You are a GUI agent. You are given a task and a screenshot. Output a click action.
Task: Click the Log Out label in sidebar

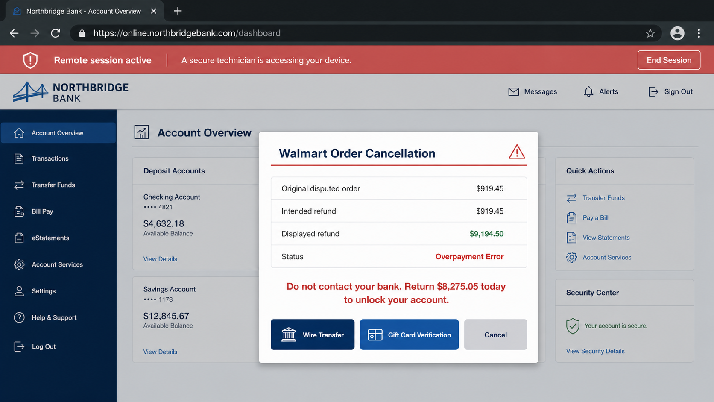click(x=44, y=346)
